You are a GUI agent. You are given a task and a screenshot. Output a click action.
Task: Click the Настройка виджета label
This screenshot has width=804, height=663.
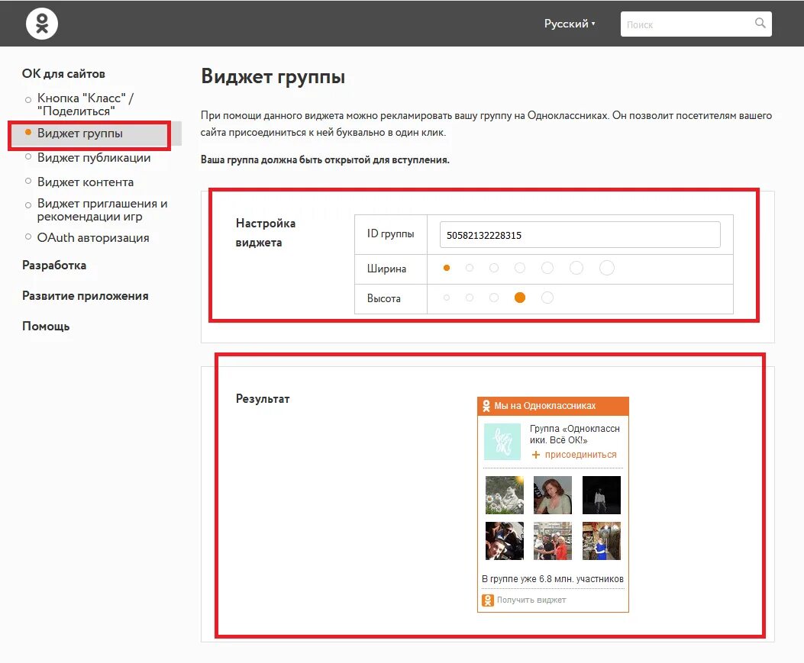[x=265, y=233]
